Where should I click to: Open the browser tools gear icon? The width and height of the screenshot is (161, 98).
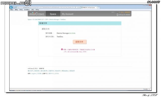(150, 7)
